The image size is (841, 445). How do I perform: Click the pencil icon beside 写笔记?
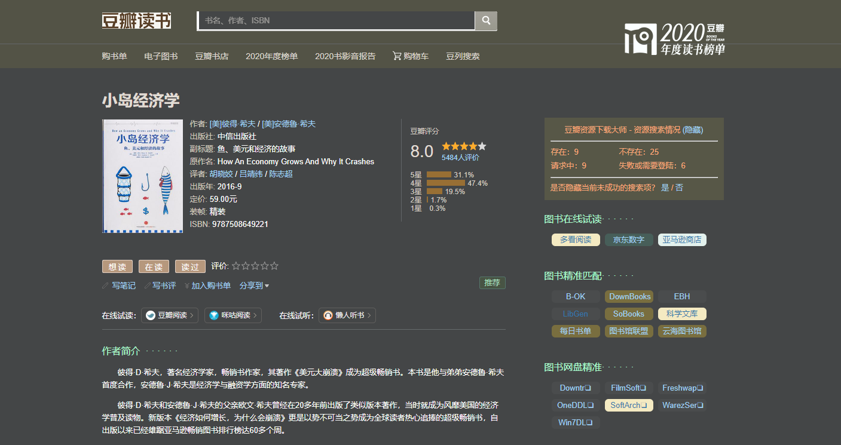pos(106,286)
